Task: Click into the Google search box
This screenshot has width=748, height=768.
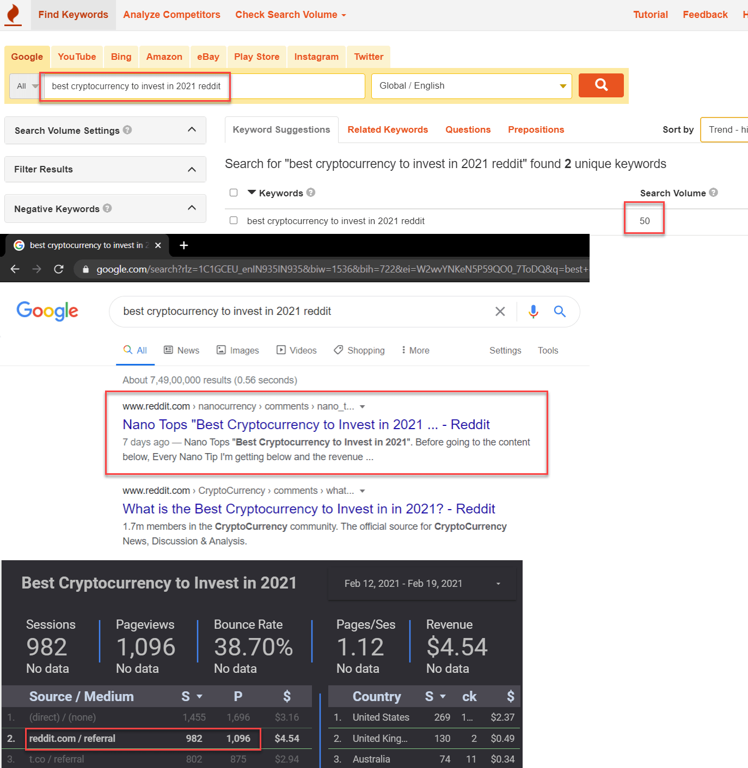Action: 305,311
